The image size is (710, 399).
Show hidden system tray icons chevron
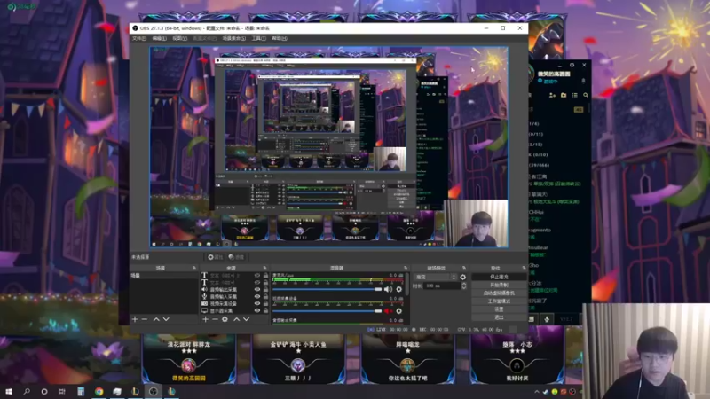pos(537,392)
